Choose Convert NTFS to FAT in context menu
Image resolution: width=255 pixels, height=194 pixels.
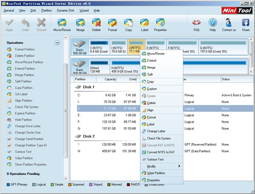tap(161, 152)
